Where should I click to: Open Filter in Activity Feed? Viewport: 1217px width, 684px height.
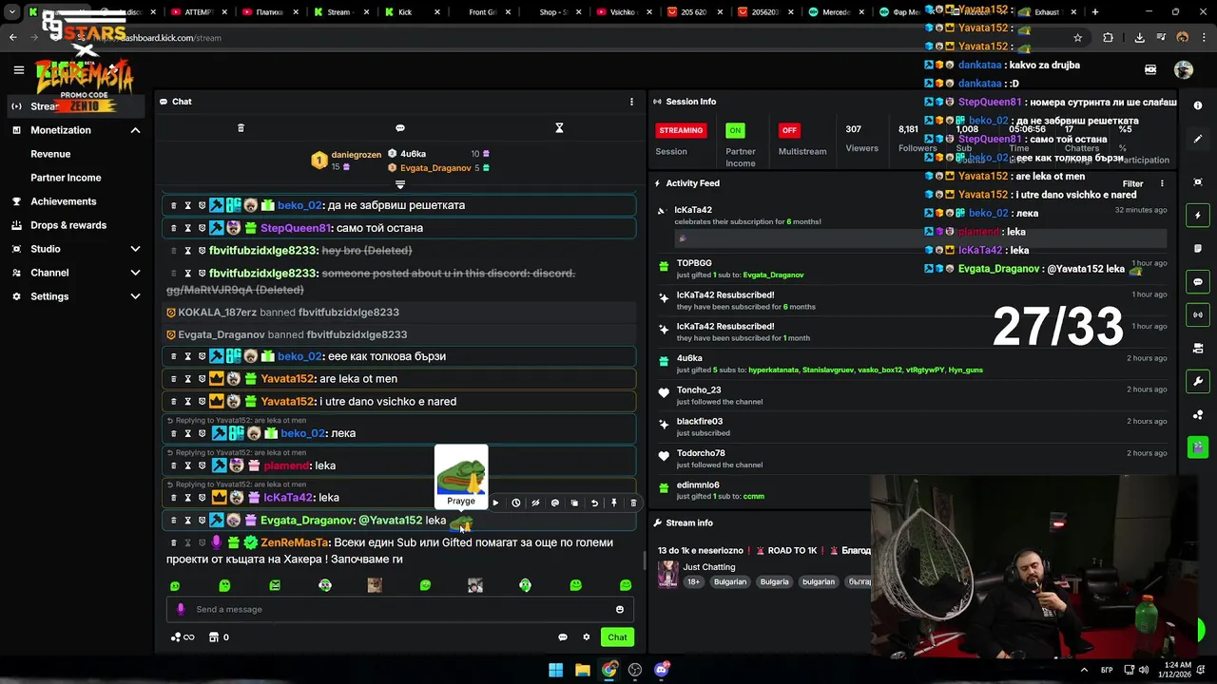click(1133, 183)
